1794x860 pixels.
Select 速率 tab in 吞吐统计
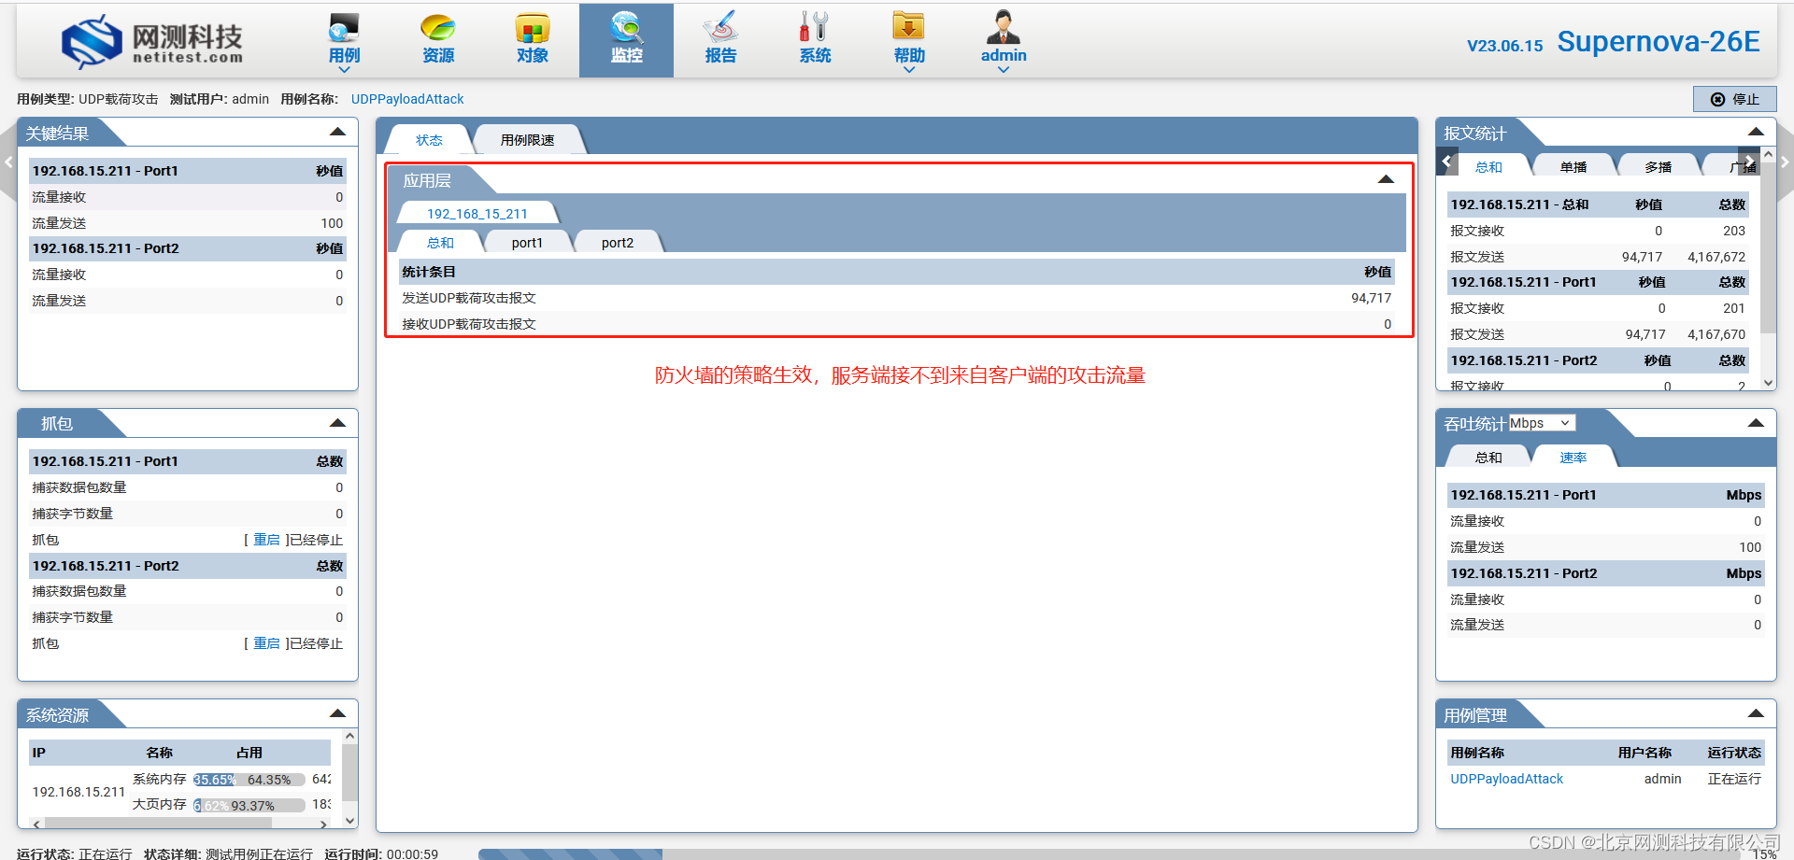point(1573,458)
